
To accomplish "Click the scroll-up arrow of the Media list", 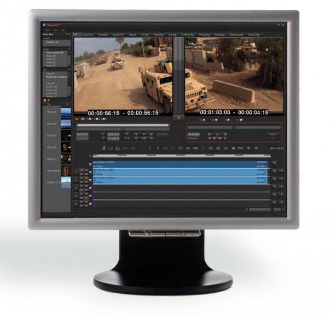I will pos(69,49).
